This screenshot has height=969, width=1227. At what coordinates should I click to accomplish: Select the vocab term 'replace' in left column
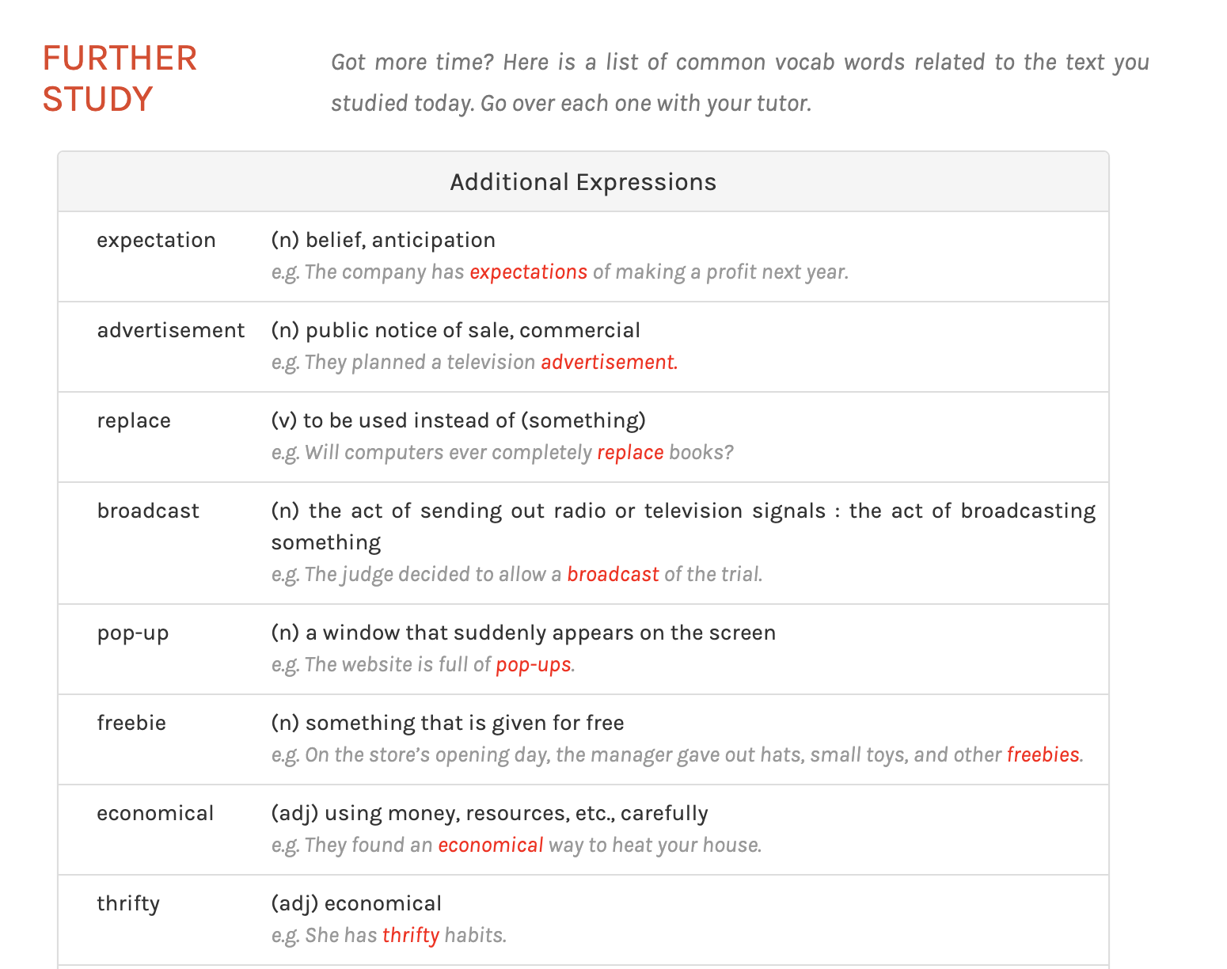134,421
